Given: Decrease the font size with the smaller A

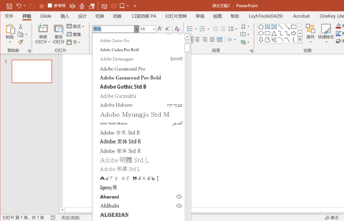Looking at the screenshot, I should tap(168, 29).
